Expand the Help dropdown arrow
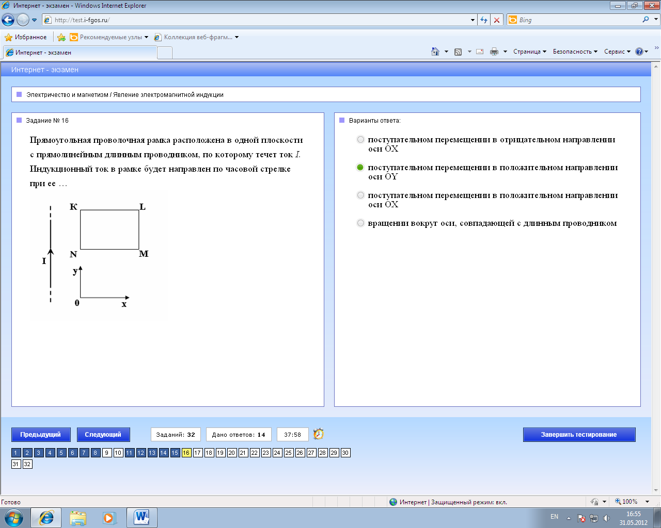 pyautogui.click(x=646, y=52)
